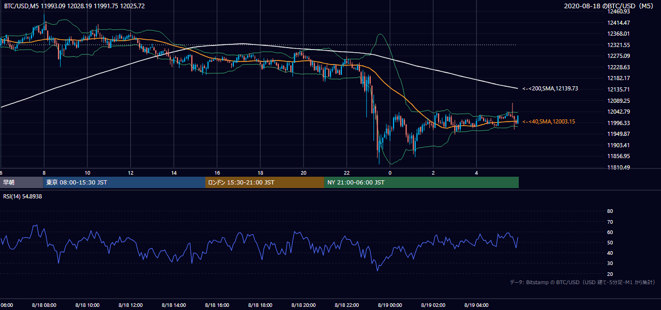
Task: Select the ロンドン 15:30-21:00 JST session bar
Action: point(265,182)
